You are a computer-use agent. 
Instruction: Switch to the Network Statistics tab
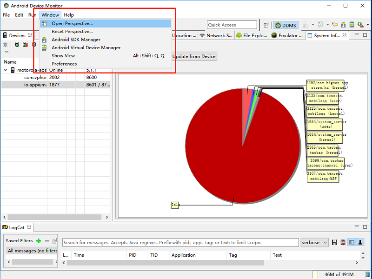(216, 36)
